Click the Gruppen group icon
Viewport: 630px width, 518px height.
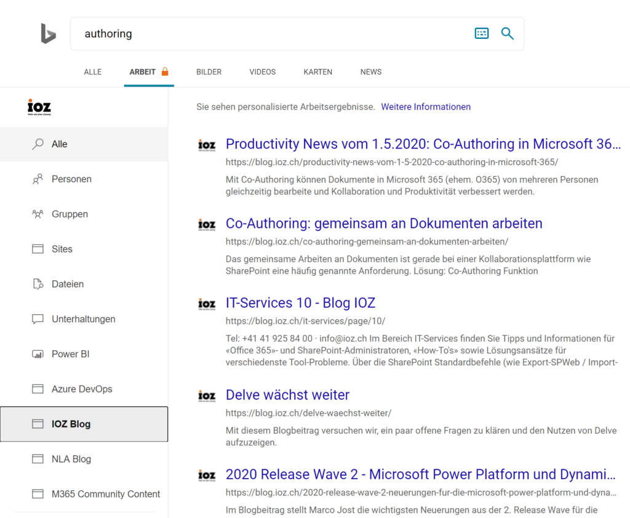(38, 214)
